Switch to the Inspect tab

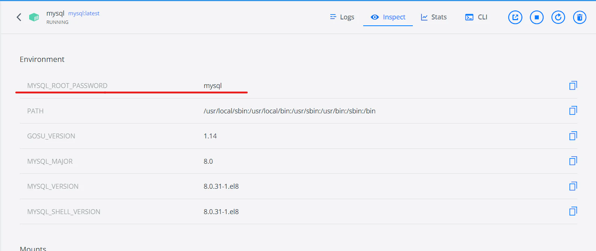(x=388, y=17)
